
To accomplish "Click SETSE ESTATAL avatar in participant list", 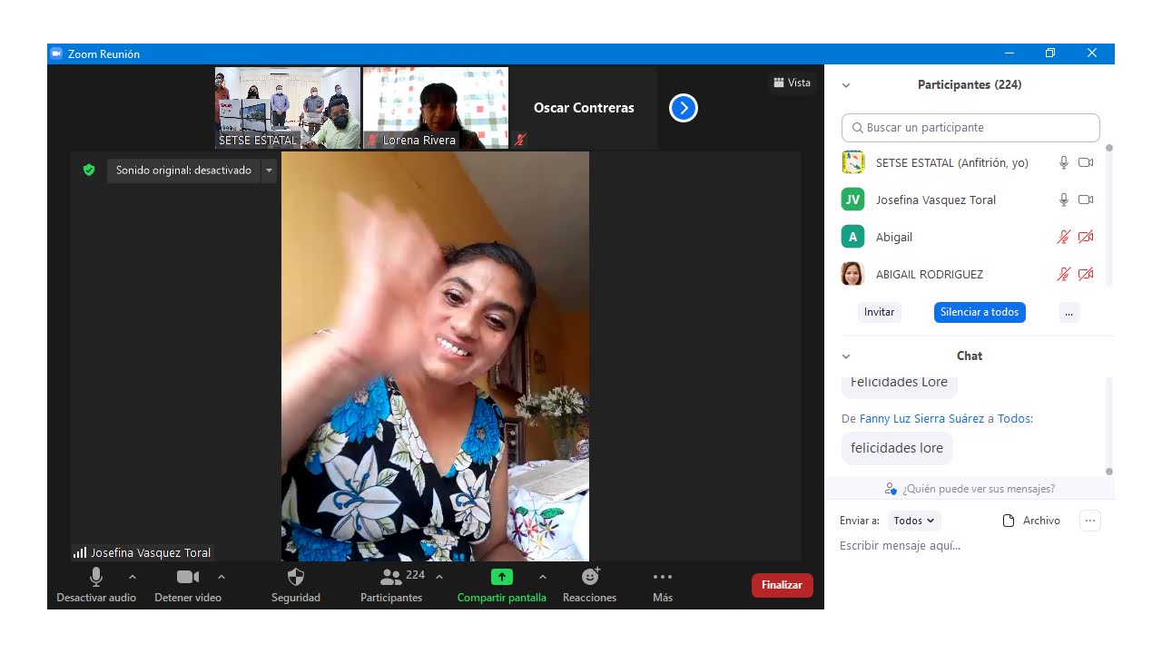I will 852,162.
